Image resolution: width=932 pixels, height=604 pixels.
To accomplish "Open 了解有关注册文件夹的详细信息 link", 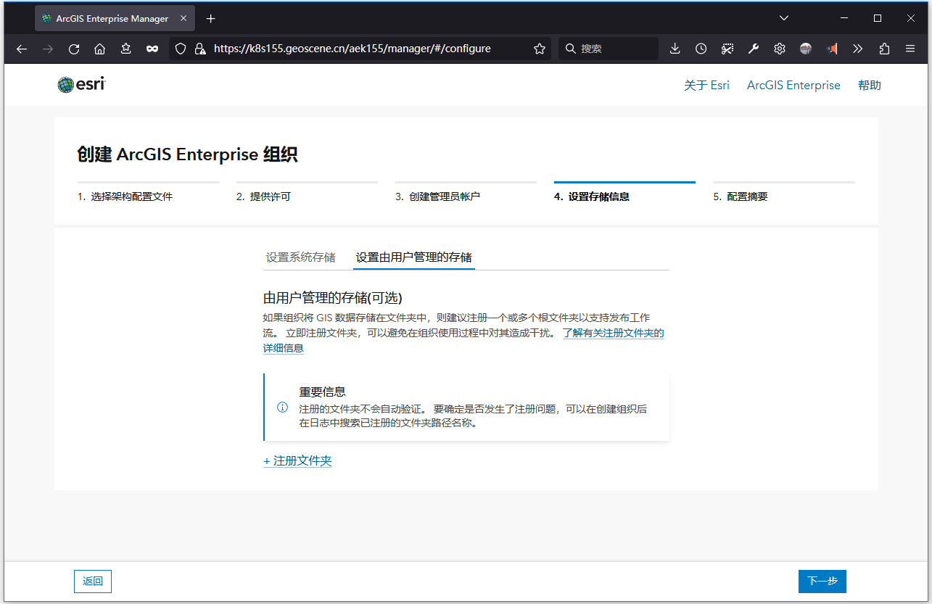I will pos(613,334).
